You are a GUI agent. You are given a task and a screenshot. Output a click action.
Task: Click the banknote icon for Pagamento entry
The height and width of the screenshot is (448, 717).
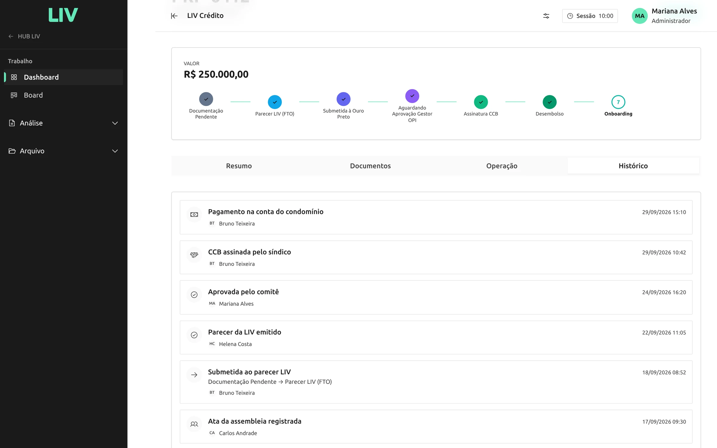(x=194, y=214)
